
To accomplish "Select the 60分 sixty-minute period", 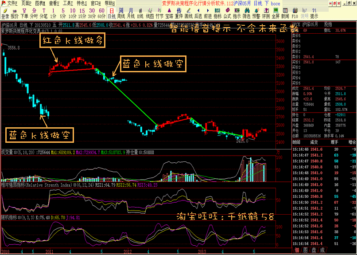I will tap(101, 13).
